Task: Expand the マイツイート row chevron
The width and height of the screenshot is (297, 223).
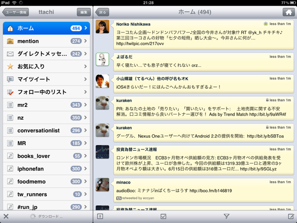Action: 86,79
